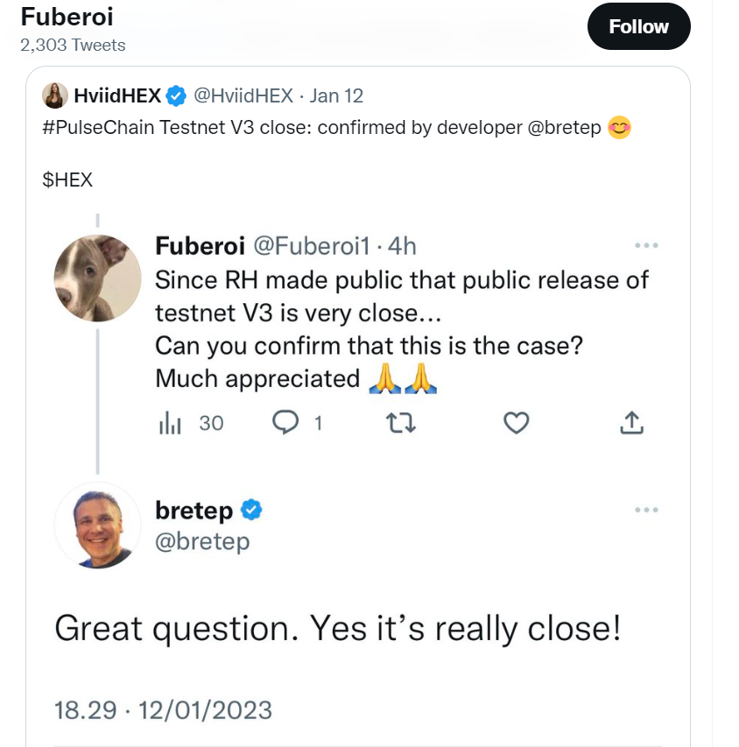Click the @Fuberoi1 handle
Viewport: 739px width, 747px height.
(x=312, y=246)
